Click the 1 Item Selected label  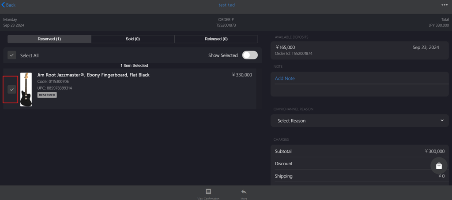(x=134, y=65)
